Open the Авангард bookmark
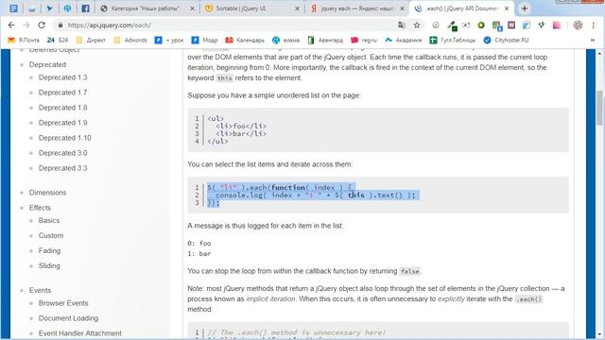Viewport: 605px width, 340px height. tap(325, 40)
